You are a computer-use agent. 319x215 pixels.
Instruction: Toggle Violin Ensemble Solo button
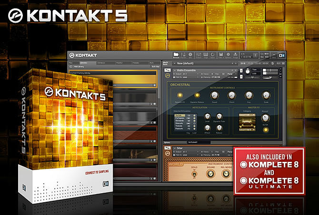(x=241, y=71)
